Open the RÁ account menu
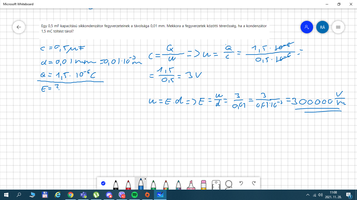 [323, 27]
